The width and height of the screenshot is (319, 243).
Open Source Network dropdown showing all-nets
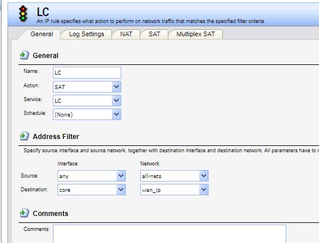174,176
